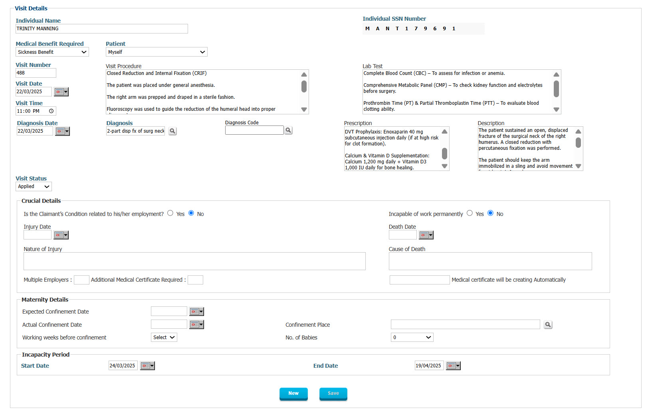Select Yes for condition related to employment

[x=170, y=213]
